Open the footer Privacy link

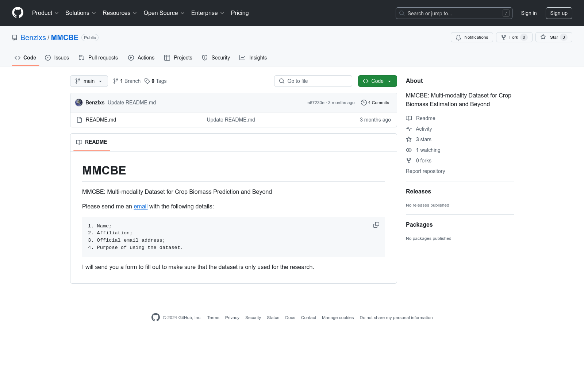pos(232,318)
